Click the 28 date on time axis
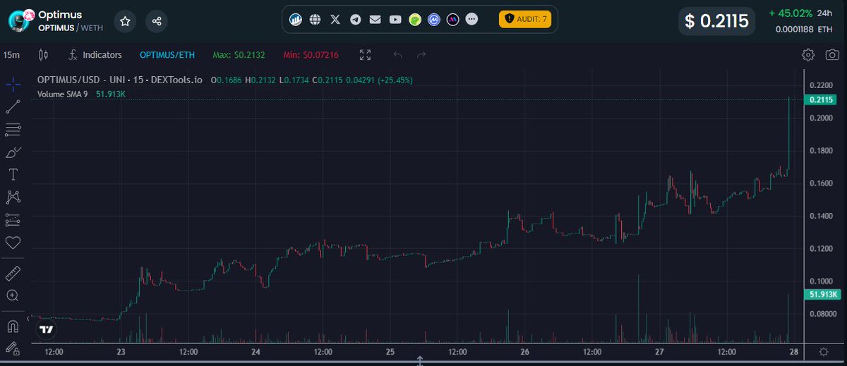This screenshot has height=366, width=847. [x=794, y=351]
